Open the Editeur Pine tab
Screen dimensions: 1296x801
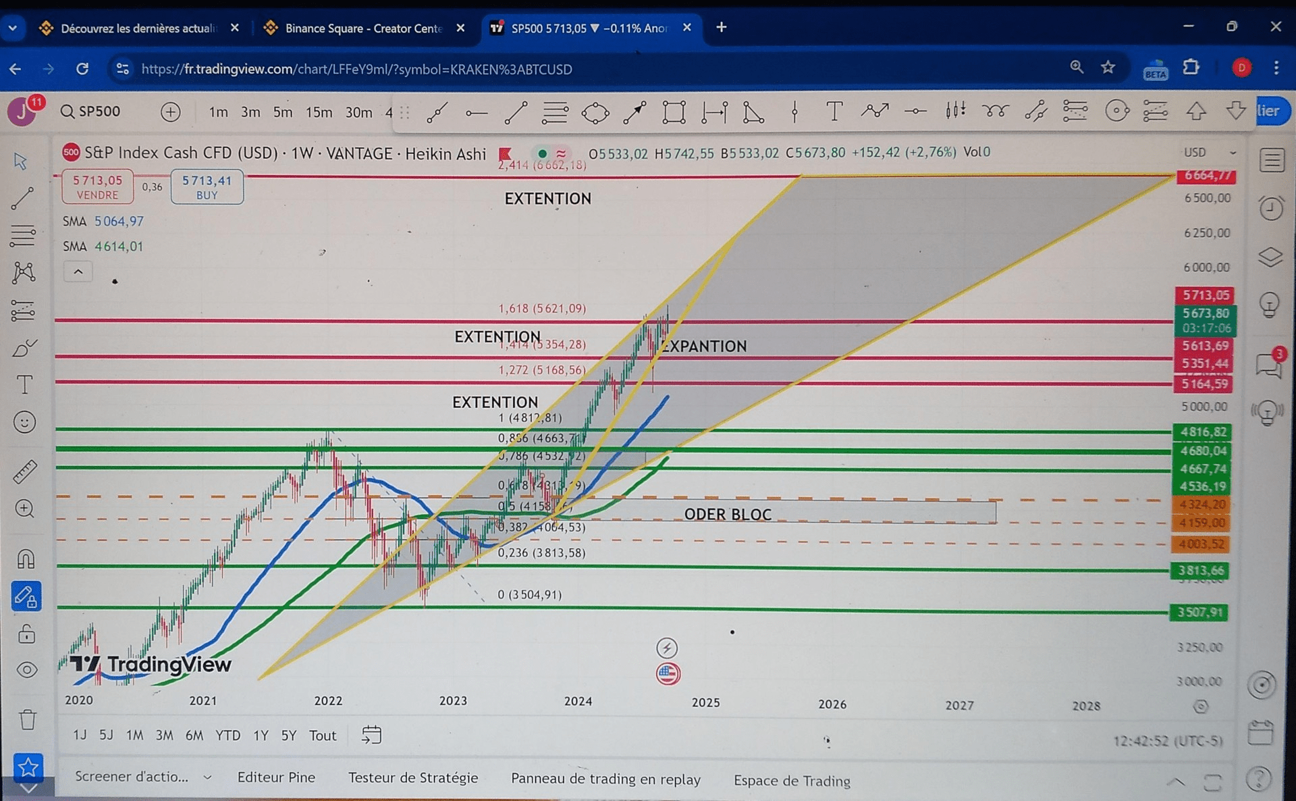(276, 777)
